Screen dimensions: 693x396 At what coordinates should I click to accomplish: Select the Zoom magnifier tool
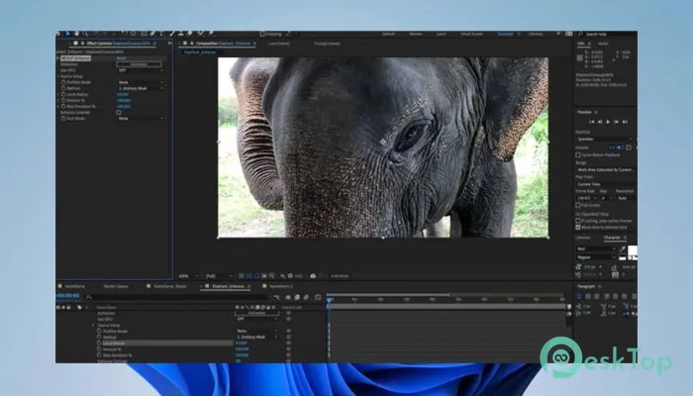tap(85, 34)
